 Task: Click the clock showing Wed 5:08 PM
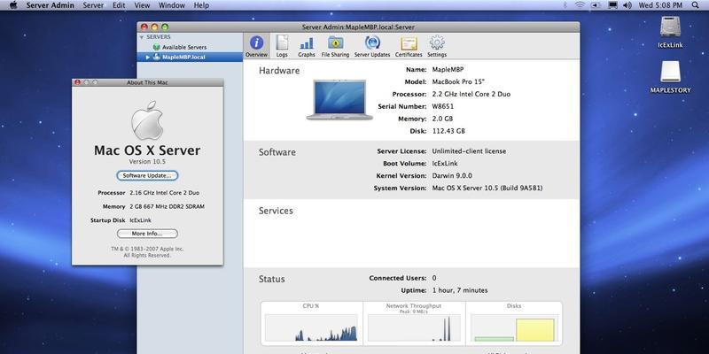[660, 5]
